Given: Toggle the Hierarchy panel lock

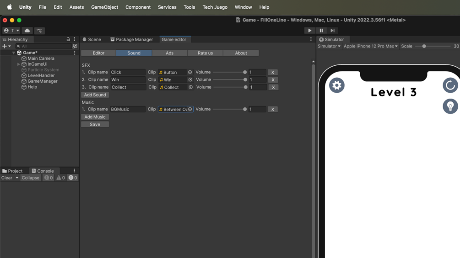Looking at the screenshot, I should pos(68,39).
